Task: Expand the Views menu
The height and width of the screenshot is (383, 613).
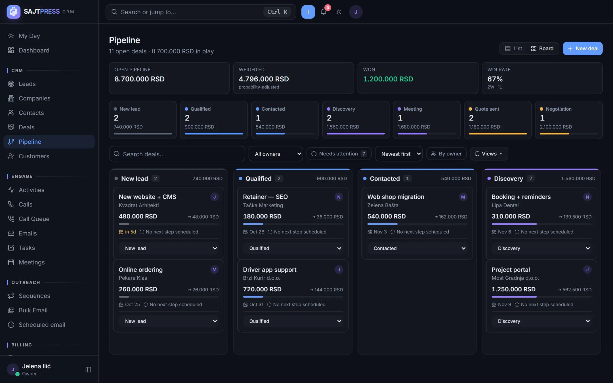Action: [489, 154]
